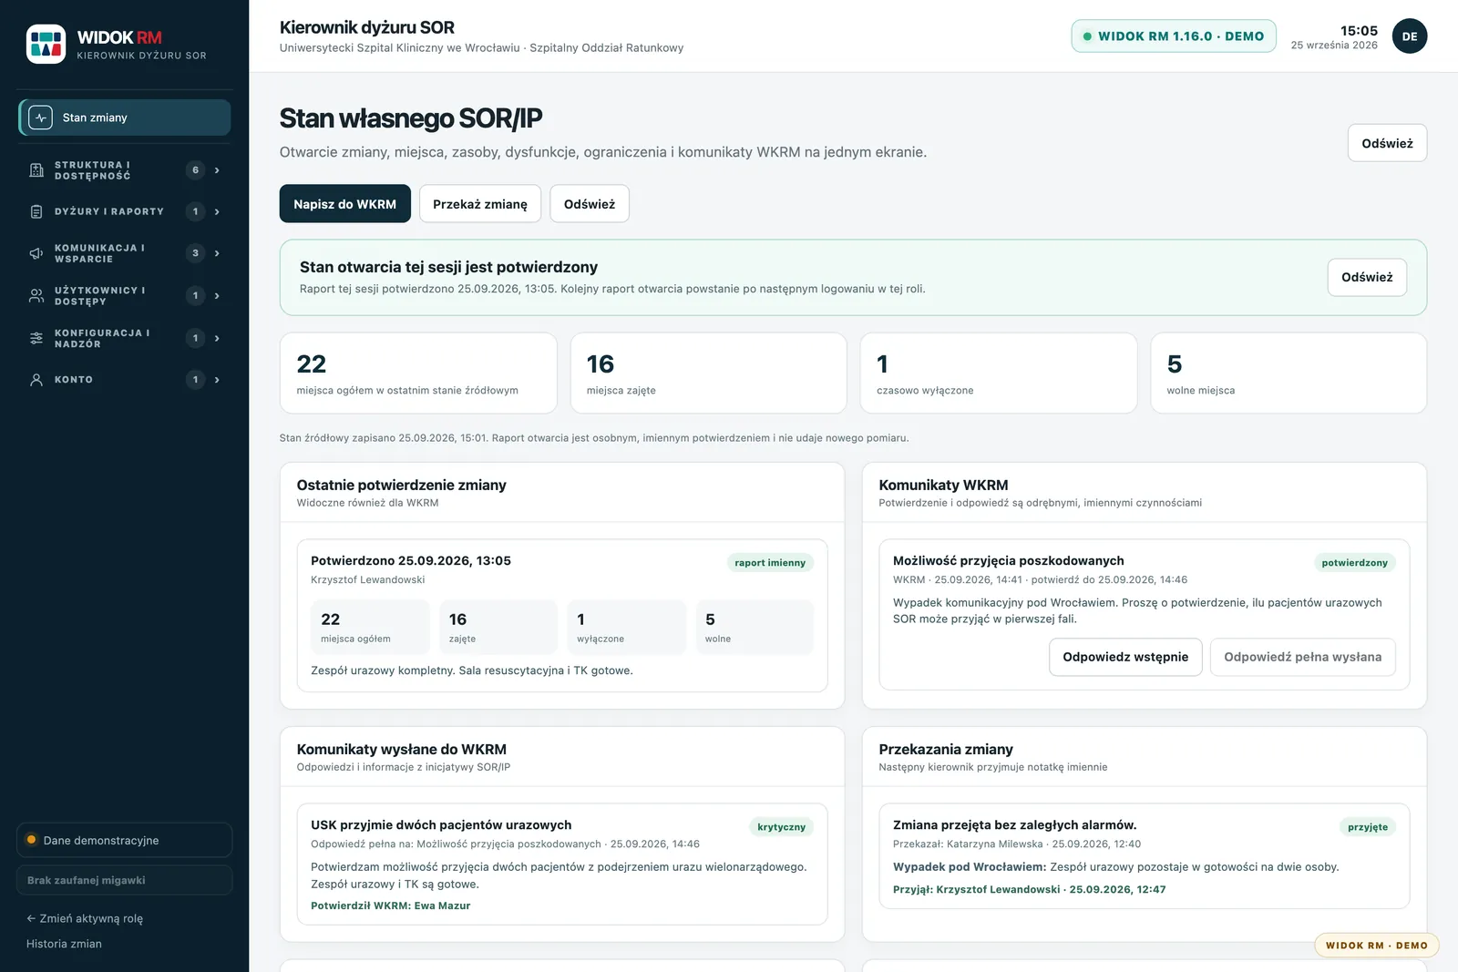Click the Konfiguracja i nadzór sliders icon

point(36,338)
